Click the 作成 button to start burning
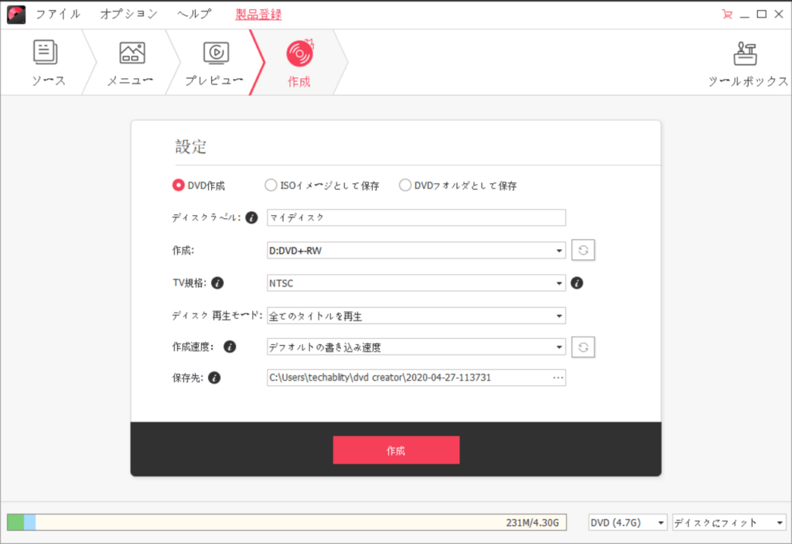 tap(396, 450)
